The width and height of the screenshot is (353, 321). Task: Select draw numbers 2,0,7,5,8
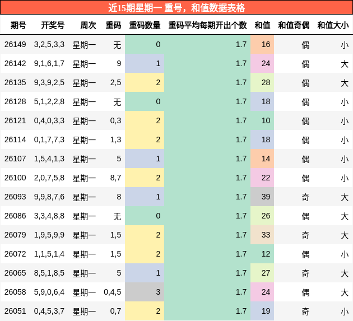(49, 178)
